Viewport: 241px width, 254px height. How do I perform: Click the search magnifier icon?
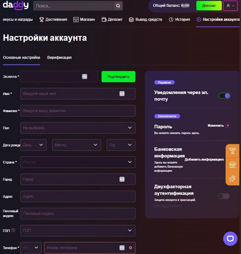118,6
